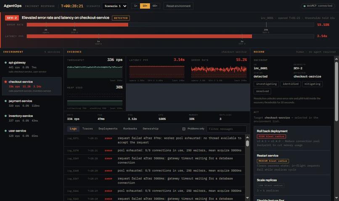Screen dimensions: 339x201
Task: Click the 3.14s latency value in the incident banner
Action: (x=322, y=36)
